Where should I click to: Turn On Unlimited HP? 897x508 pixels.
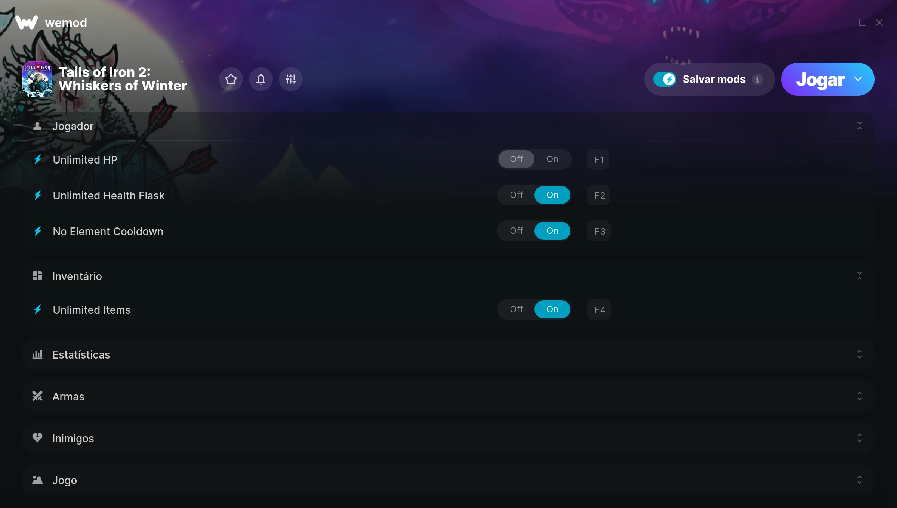click(552, 159)
